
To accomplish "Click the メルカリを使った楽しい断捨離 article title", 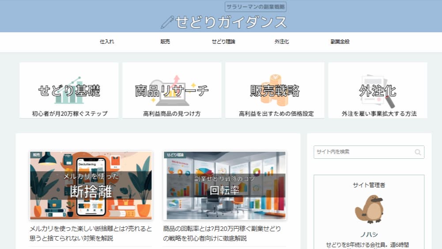I will (91, 234).
